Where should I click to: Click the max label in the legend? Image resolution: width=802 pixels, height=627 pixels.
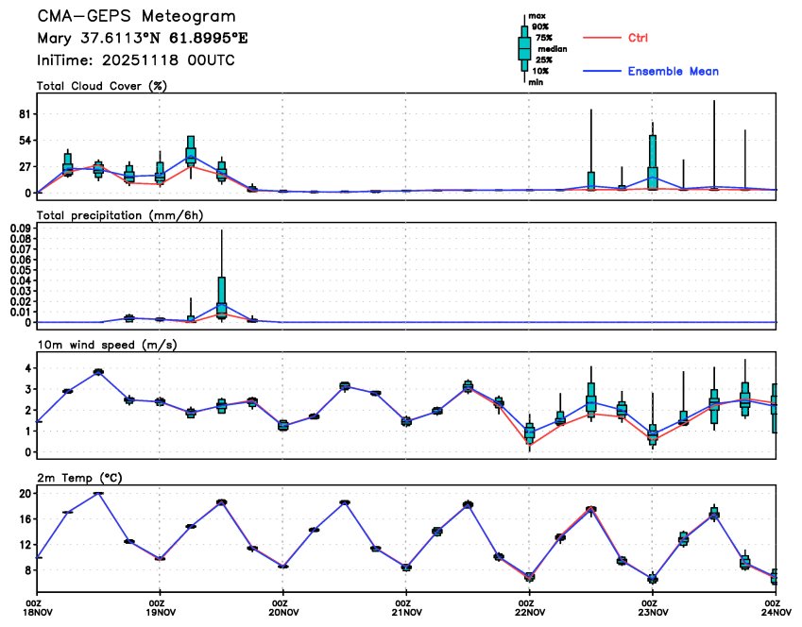pos(537,16)
